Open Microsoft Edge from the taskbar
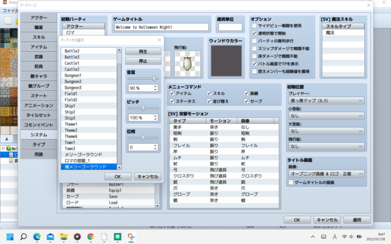Viewport: 391px width, 244px height. pyautogui.click(x=37, y=237)
